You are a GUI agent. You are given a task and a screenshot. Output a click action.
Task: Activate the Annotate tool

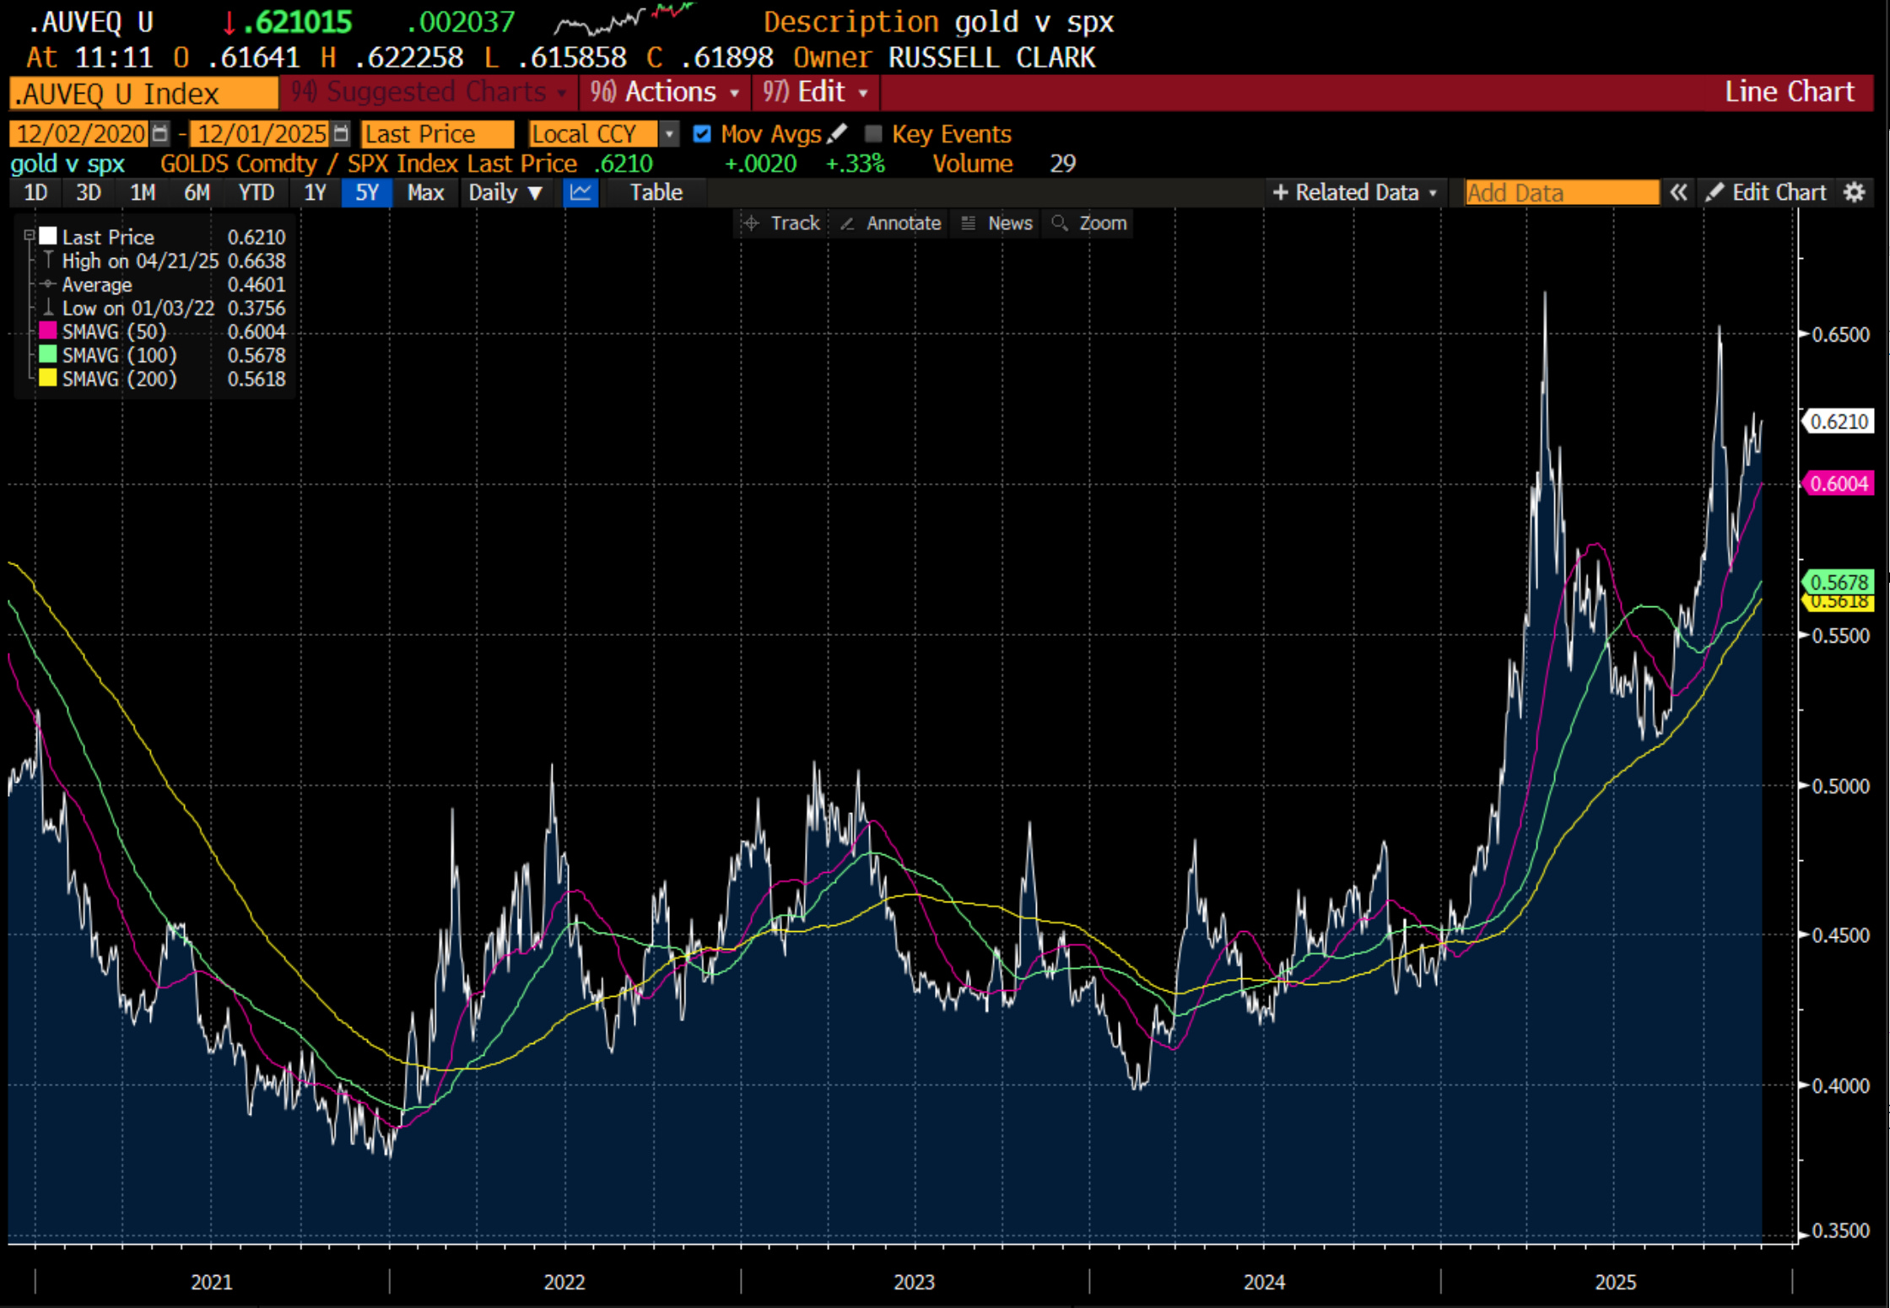[x=890, y=223]
